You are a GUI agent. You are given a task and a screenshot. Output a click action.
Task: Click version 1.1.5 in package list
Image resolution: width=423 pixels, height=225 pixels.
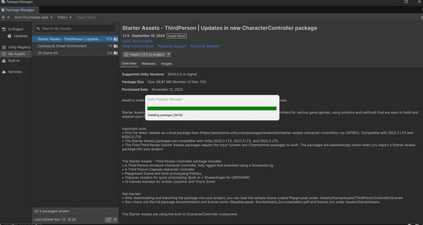[109, 39]
